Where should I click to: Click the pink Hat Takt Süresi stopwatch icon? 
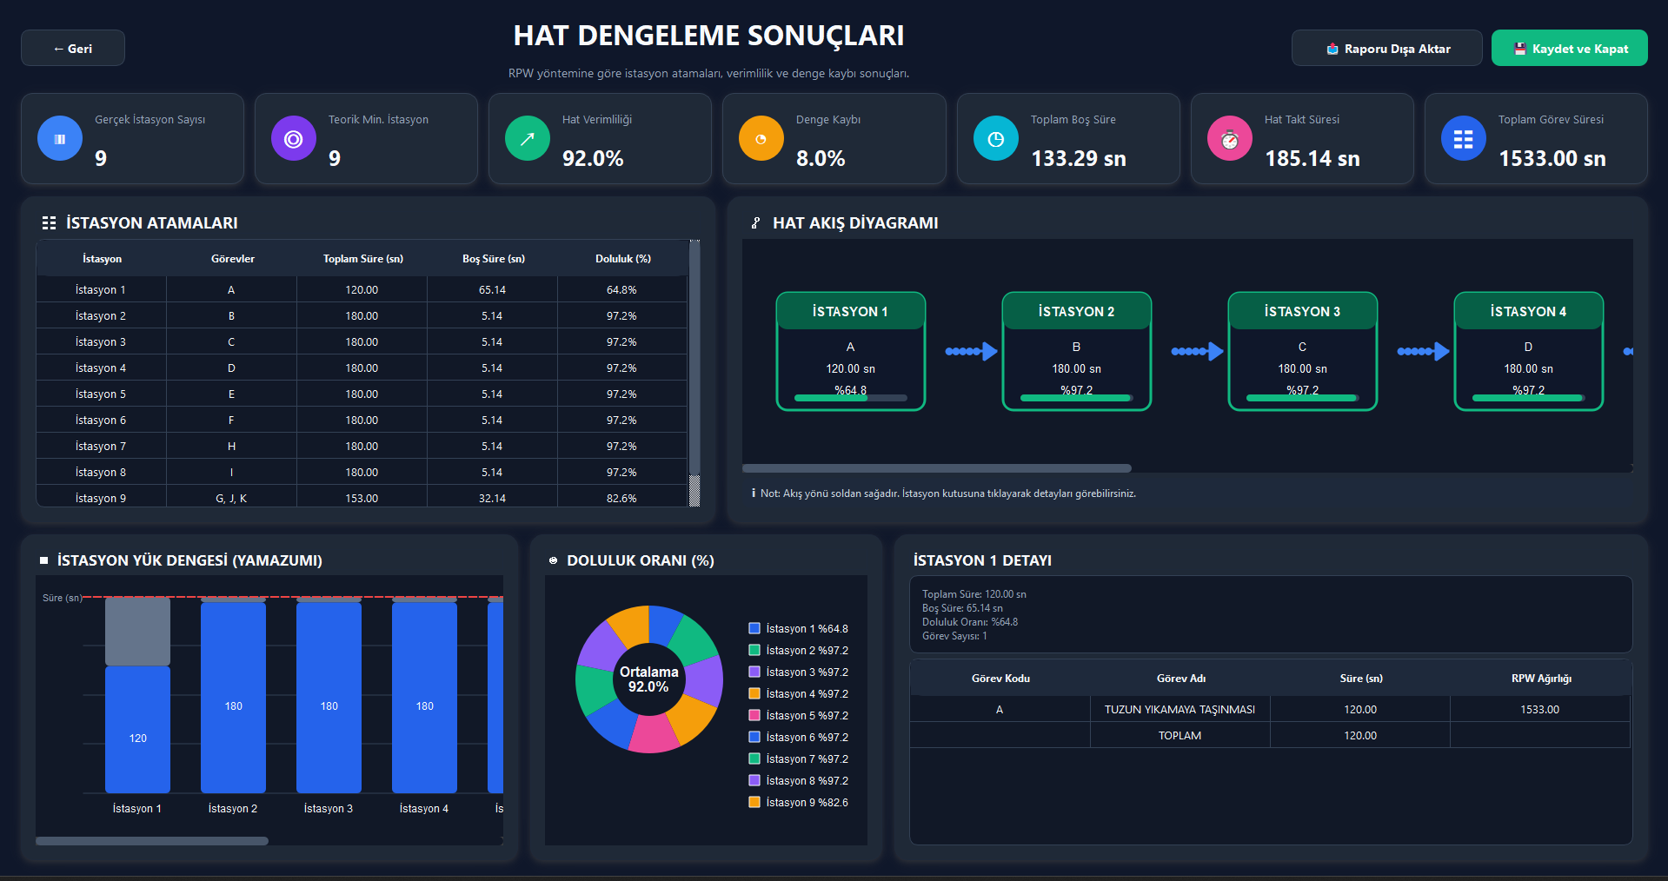(x=1230, y=138)
